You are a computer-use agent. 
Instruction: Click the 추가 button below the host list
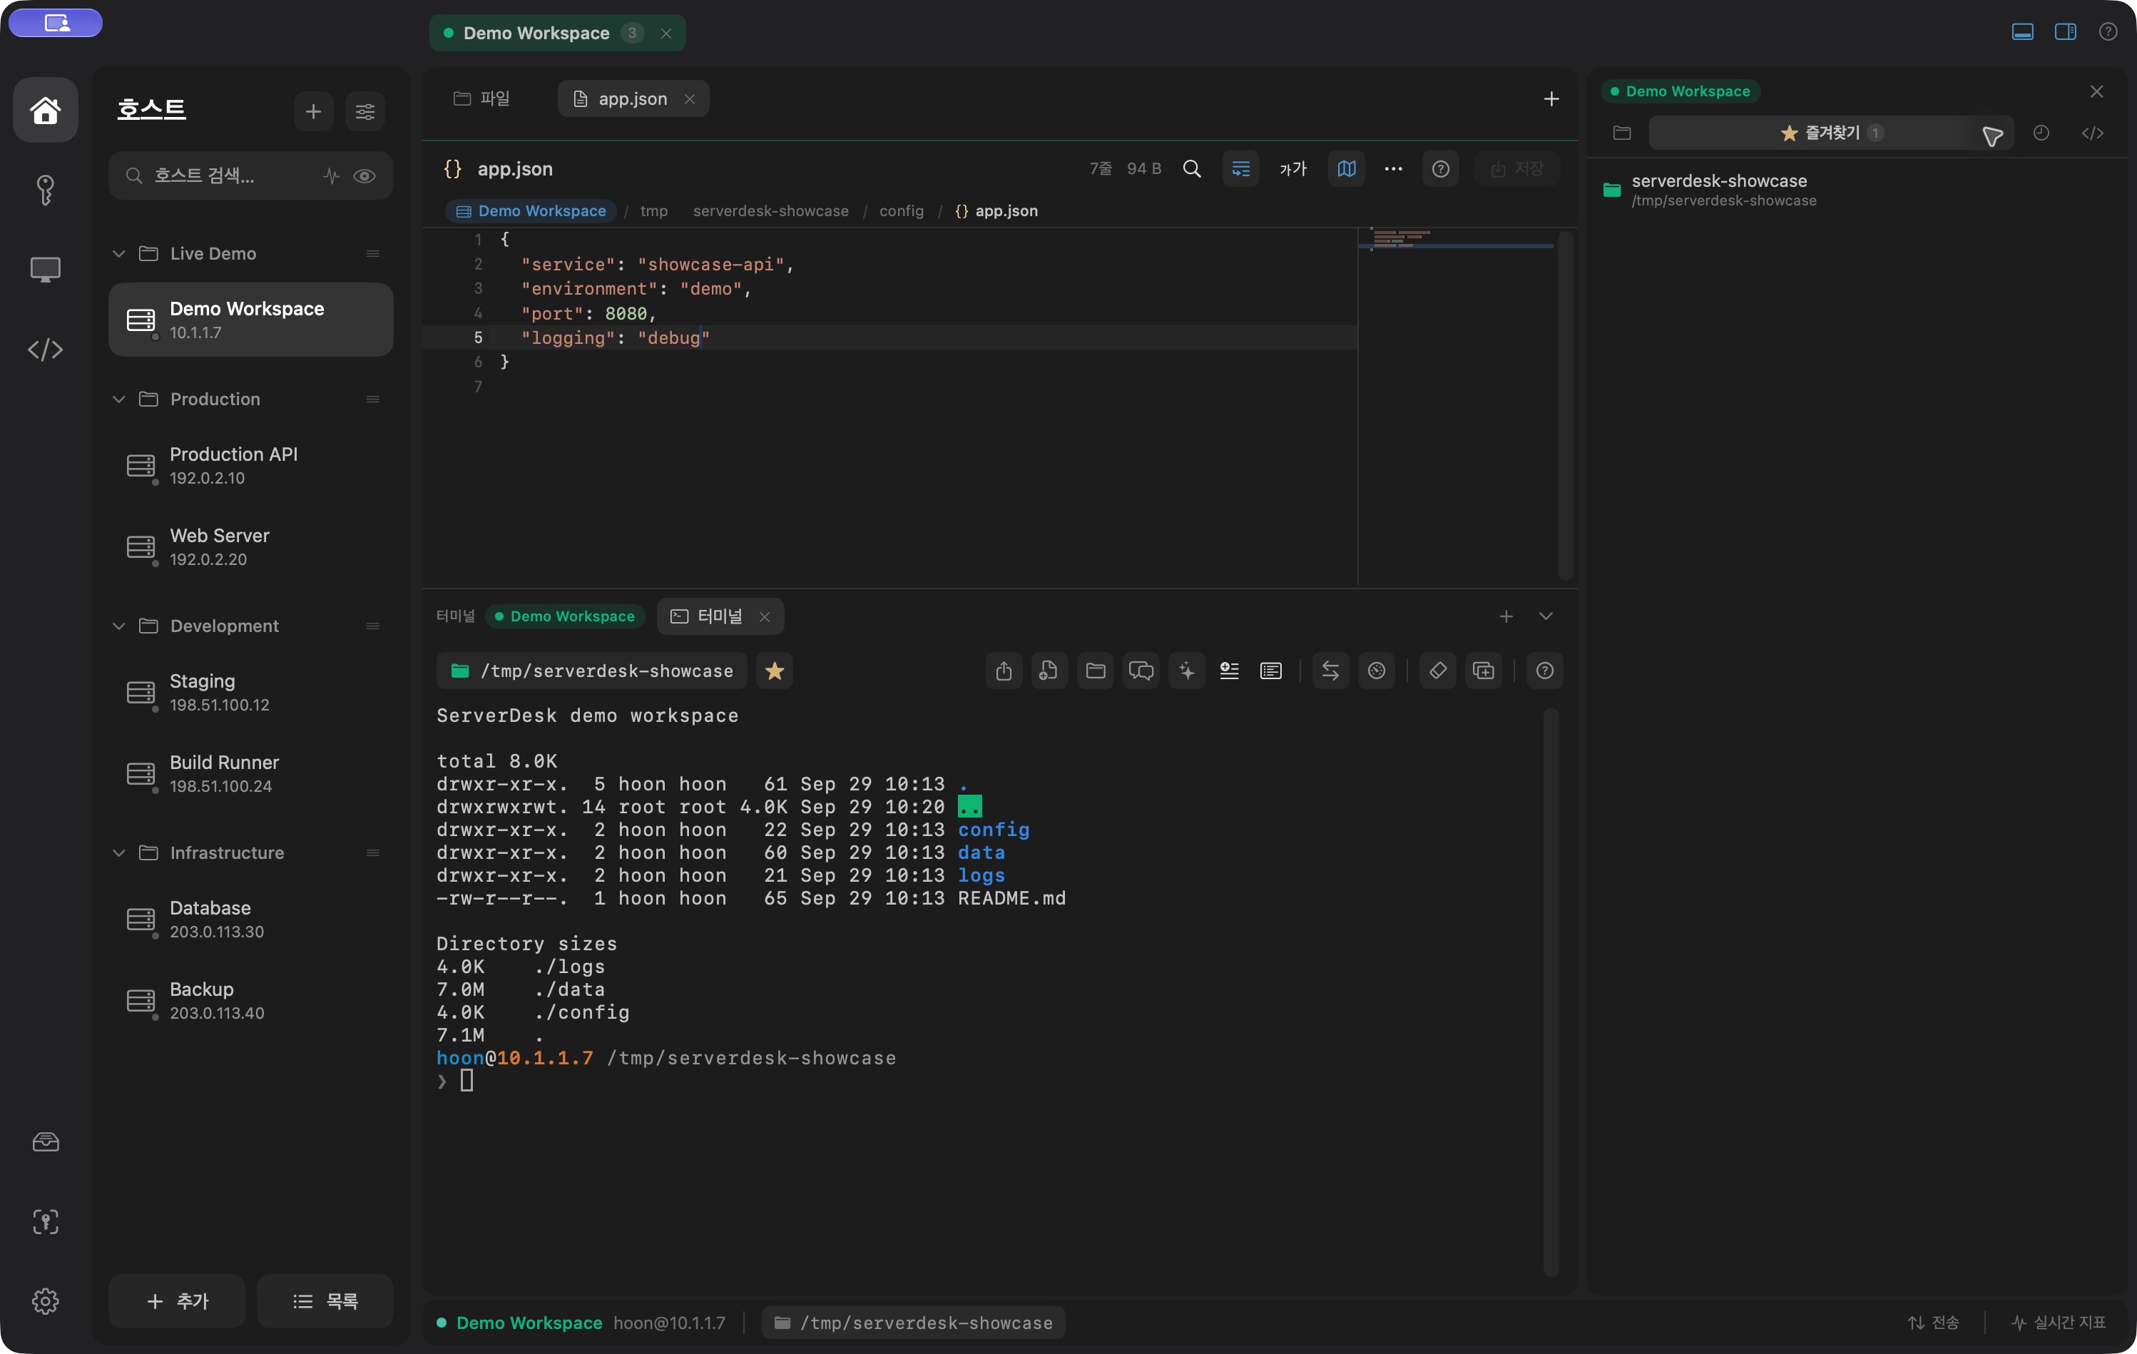click(177, 1302)
